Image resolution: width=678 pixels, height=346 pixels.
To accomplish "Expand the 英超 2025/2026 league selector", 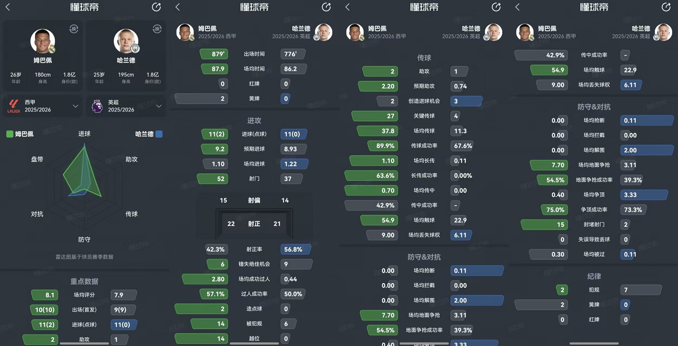I will tap(127, 106).
